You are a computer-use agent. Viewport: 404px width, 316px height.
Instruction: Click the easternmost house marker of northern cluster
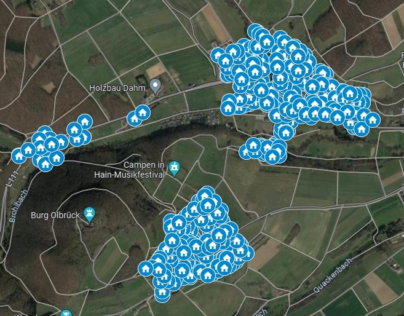click(x=373, y=120)
